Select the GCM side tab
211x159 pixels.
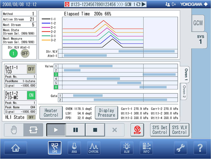click(x=198, y=23)
